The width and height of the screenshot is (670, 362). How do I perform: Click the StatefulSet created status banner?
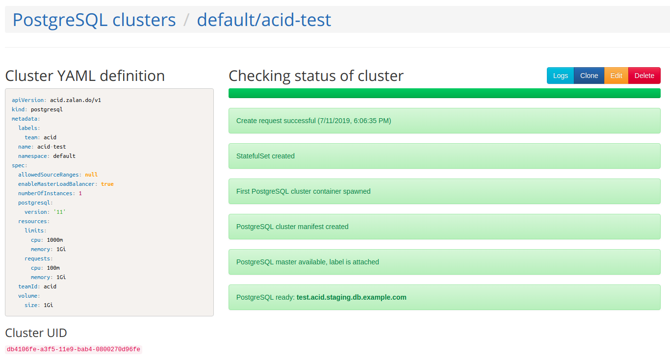pos(444,155)
